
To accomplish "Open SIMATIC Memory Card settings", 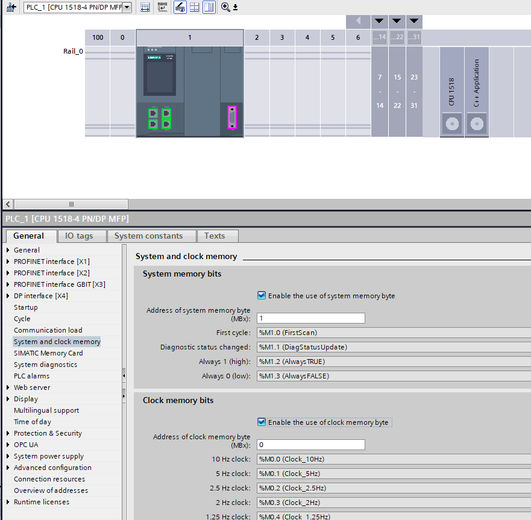I will [48, 354].
